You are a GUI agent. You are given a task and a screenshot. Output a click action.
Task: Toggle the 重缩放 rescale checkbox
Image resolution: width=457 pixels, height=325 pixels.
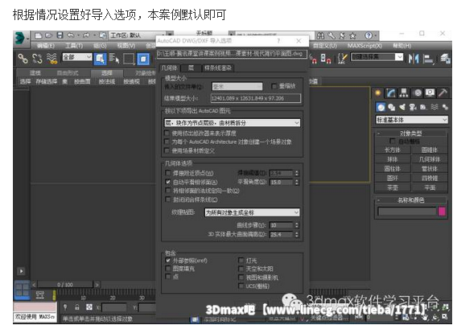pos(274,86)
